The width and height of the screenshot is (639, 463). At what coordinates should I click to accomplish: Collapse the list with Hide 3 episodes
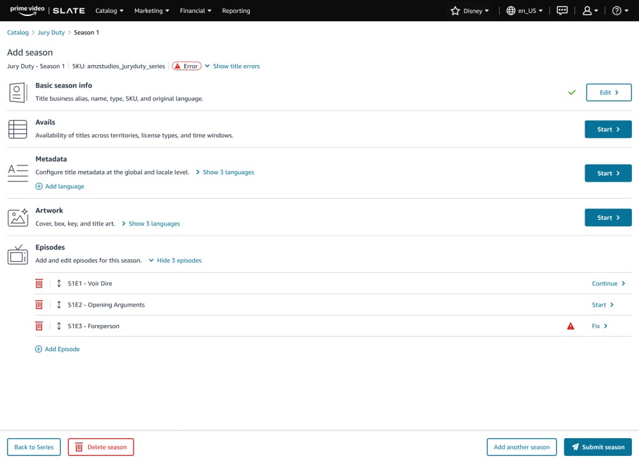178,261
